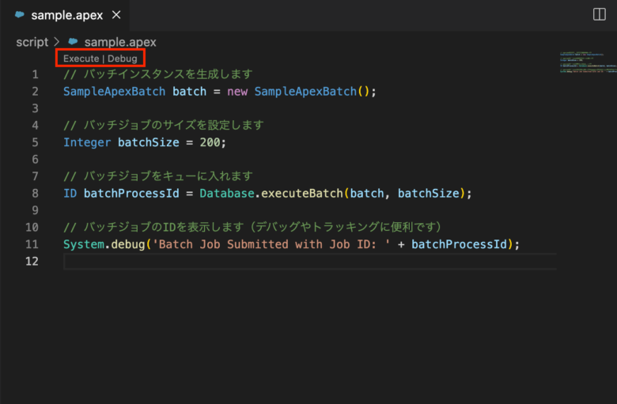Click line number 1 in gutter

(35, 74)
